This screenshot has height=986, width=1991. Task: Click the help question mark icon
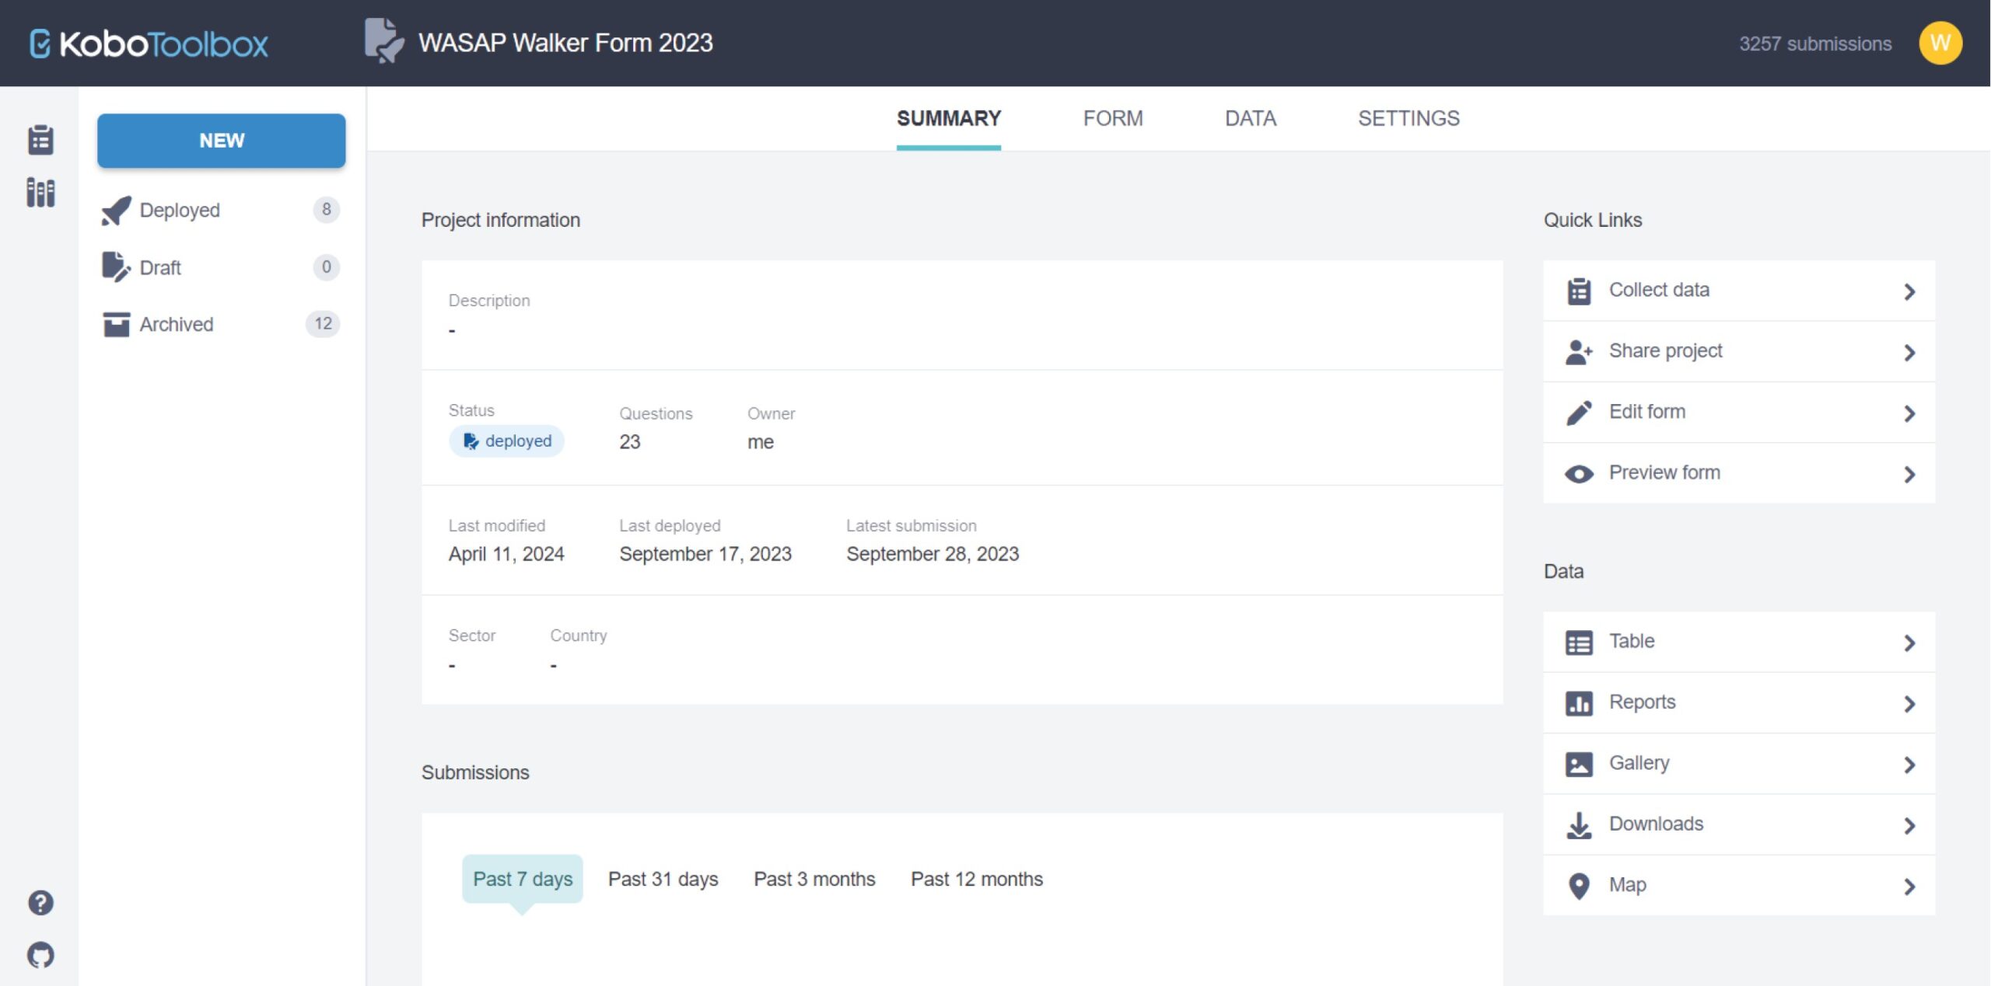click(x=40, y=903)
